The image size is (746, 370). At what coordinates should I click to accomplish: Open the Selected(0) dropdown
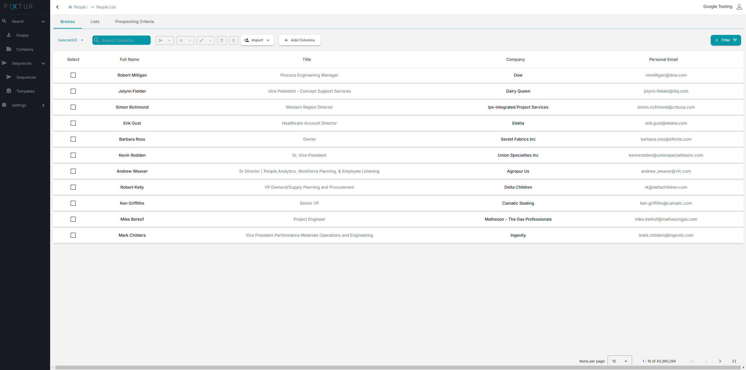pos(71,40)
